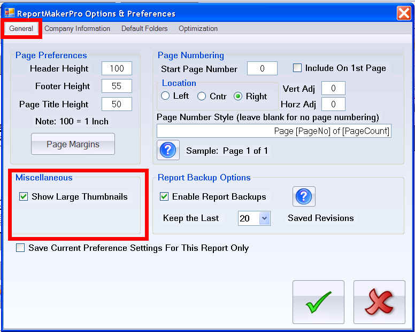Check Save Current Preference Settings For This Report Only

[x=20, y=248]
